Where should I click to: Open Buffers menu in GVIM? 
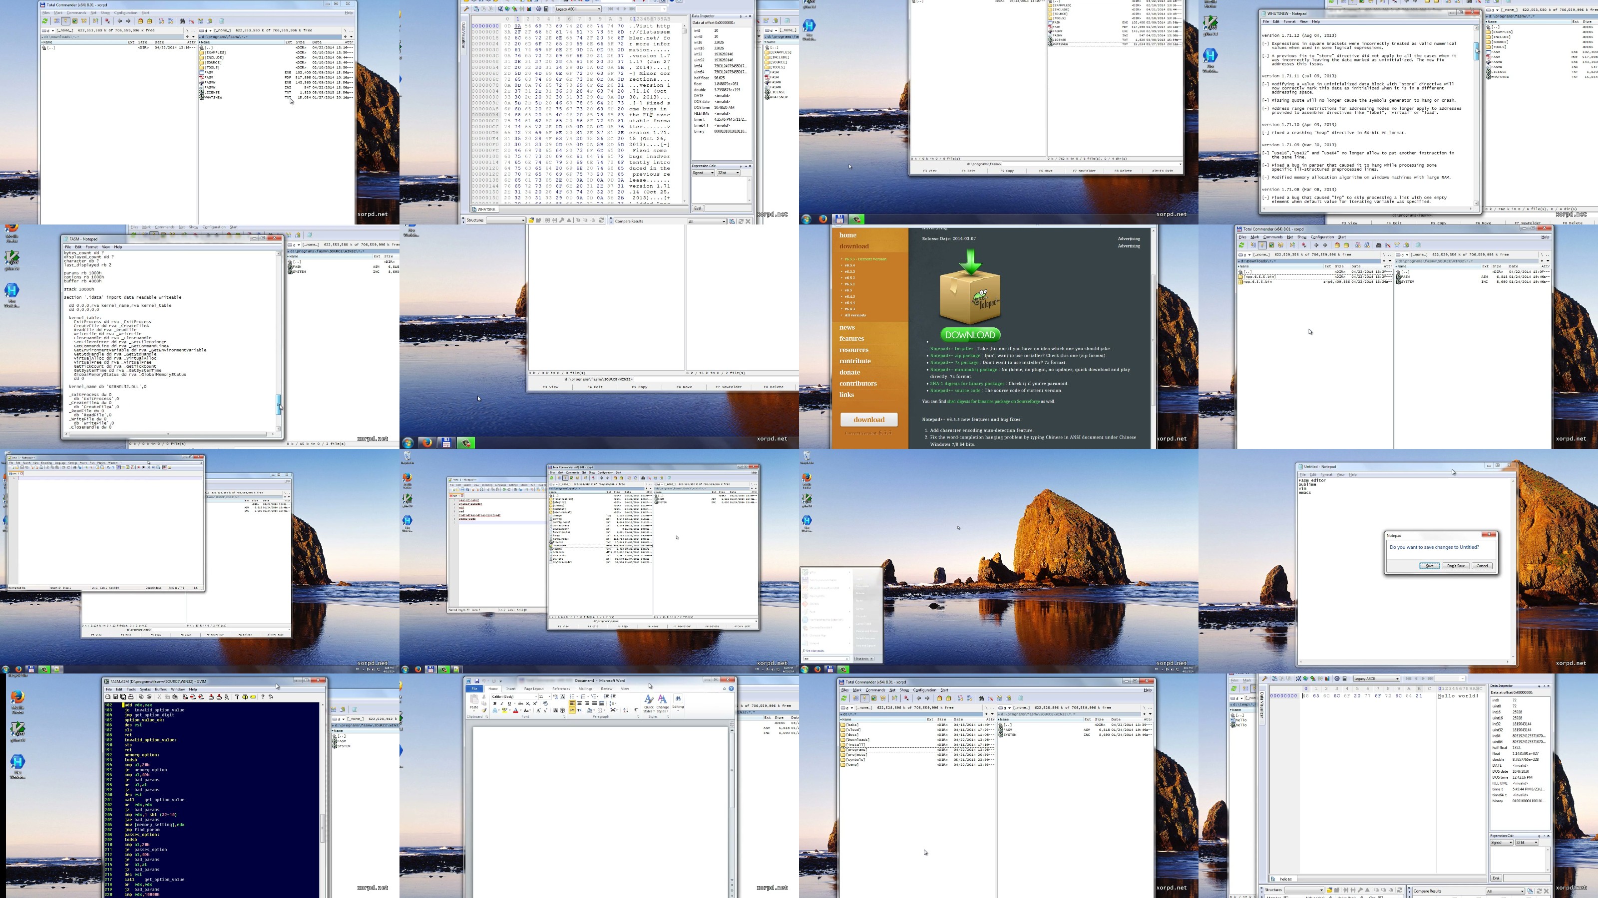[x=161, y=690]
